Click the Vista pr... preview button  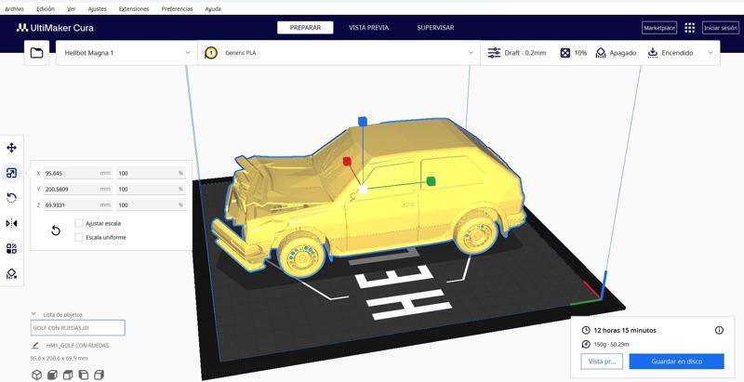click(x=602, y=362)
